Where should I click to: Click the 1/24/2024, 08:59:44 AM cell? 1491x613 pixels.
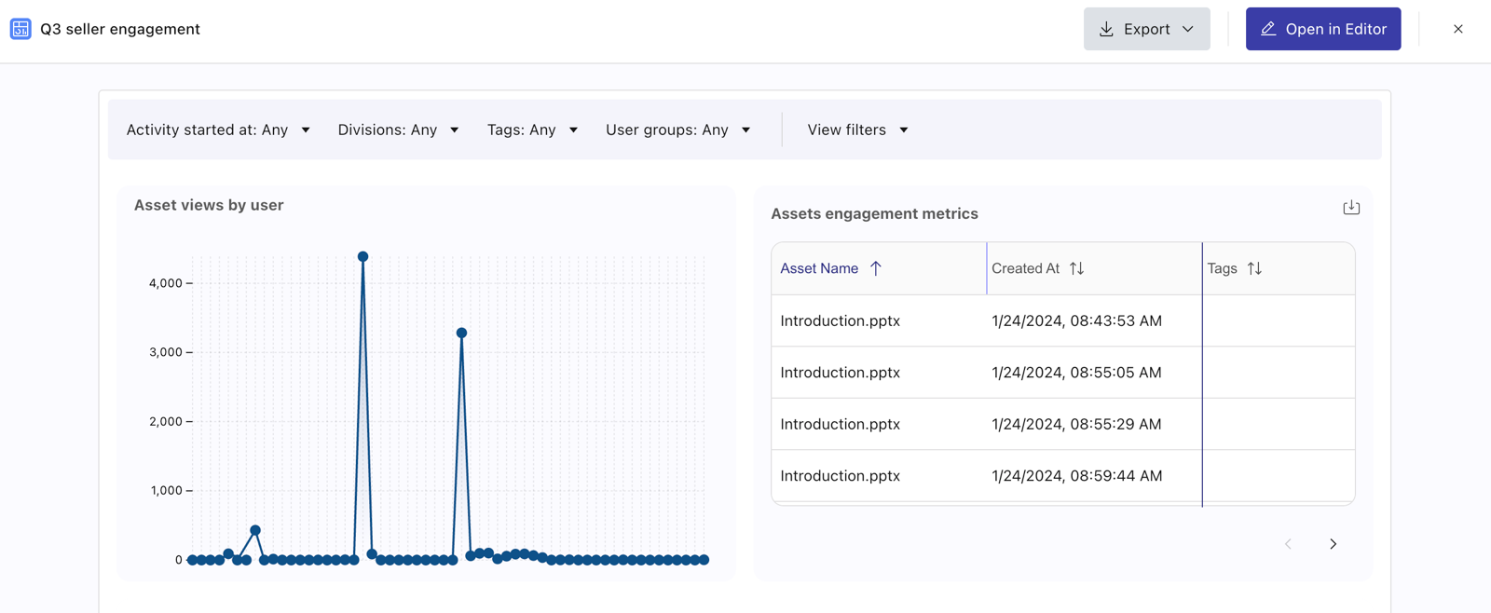(x=1076, y=476)
